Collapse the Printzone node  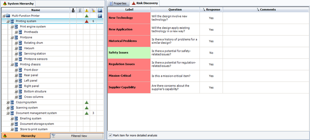pyautogui.click(x=12, y=37)
